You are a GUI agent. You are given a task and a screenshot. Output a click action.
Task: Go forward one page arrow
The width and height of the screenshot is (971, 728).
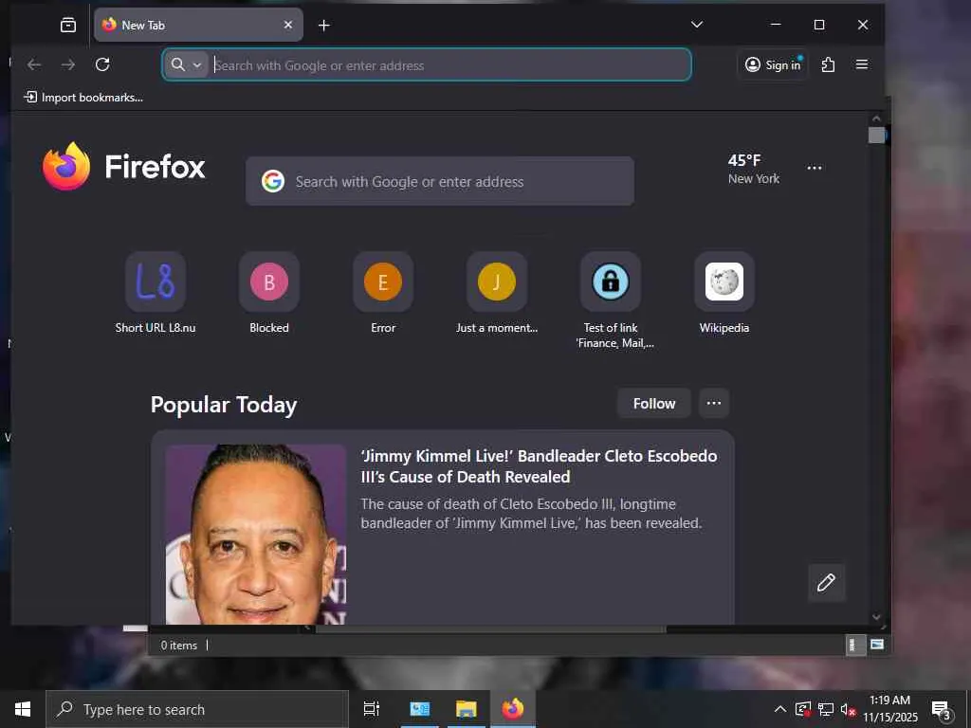pos(68,64)
